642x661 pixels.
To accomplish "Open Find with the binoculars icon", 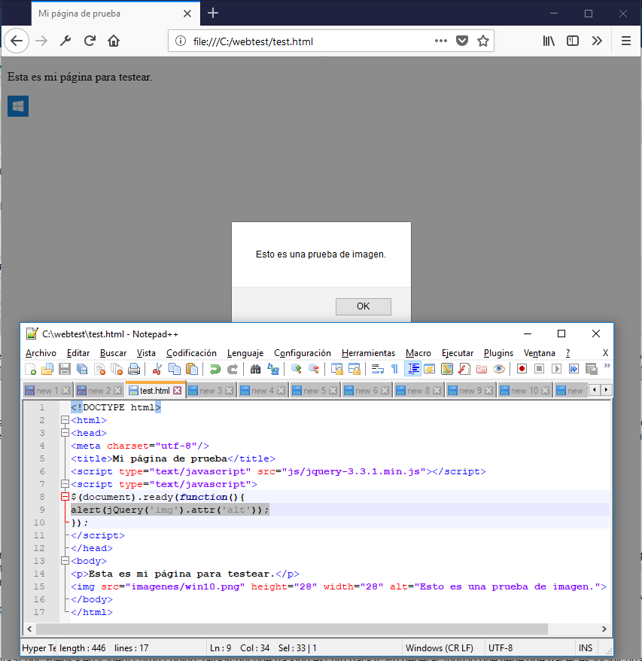I will tap(255, 370).
